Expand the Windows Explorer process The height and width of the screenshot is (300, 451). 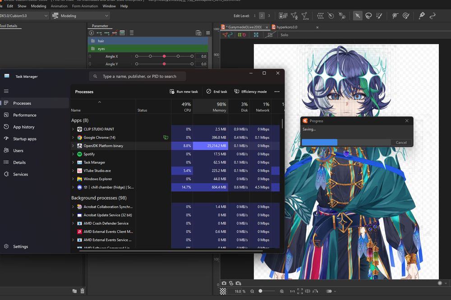pos(73,179)
